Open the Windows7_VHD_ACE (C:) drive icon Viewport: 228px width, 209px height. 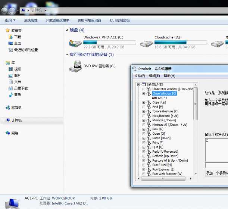(75, 44)
